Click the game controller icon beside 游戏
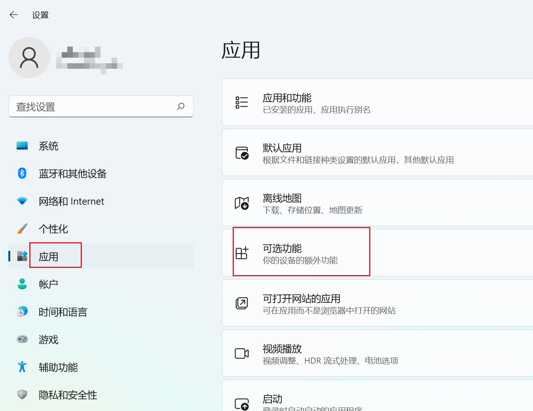The width and height of the screenshot is (533, 411). 22,339
